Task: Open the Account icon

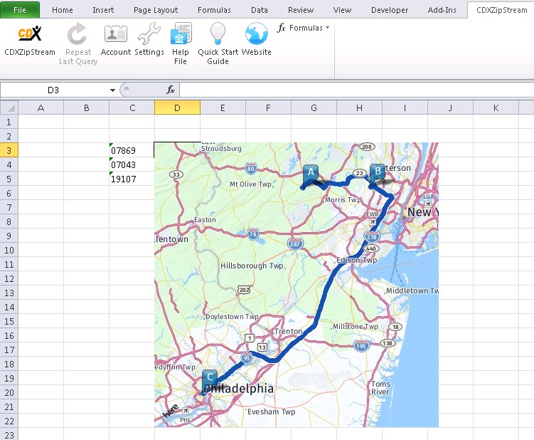Action: (116, 35)
